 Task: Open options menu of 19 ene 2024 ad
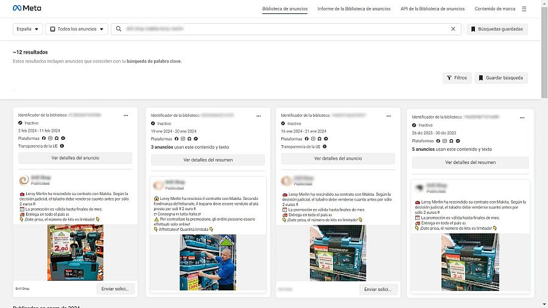coord(259,116)
